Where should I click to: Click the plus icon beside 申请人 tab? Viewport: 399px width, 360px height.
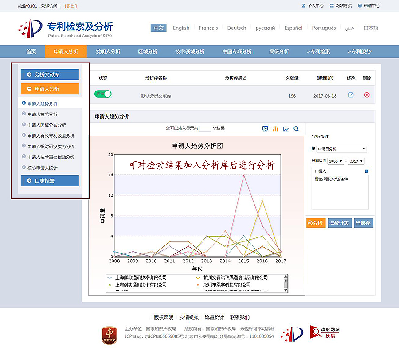coord(367,171)
